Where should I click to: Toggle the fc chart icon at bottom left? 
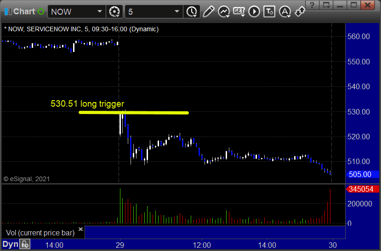[x=25, y=244]
